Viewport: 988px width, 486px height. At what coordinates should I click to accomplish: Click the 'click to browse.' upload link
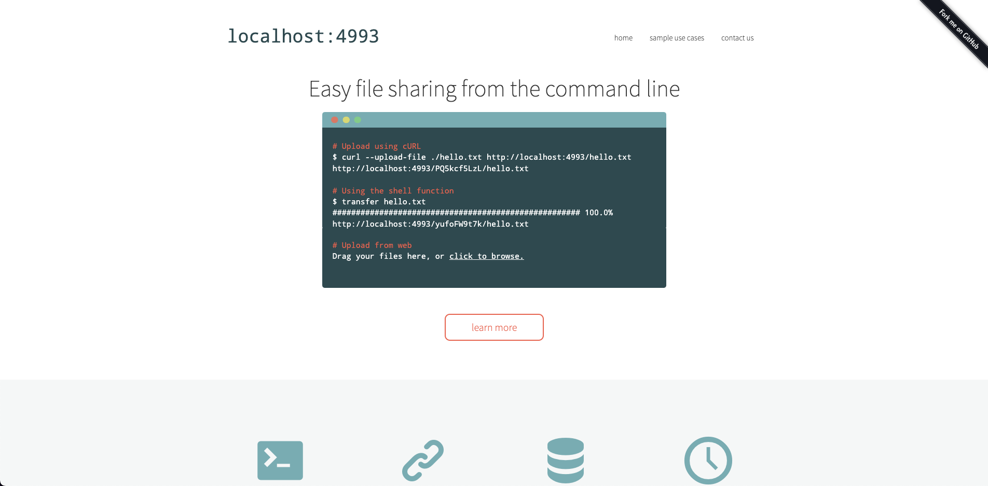[487, 256]
